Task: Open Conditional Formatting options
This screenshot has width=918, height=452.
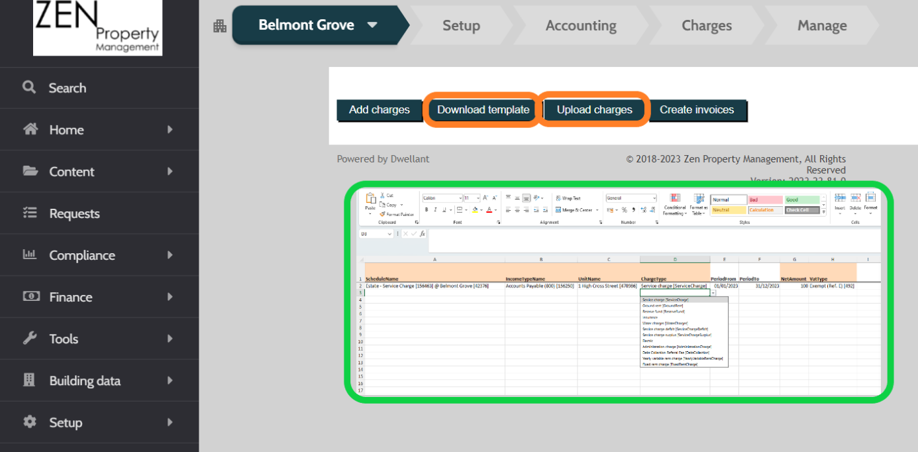Action: (674, 200)
